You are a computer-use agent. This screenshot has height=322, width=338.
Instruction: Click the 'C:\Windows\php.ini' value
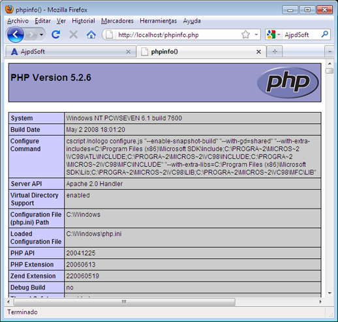tap(94, 234)
